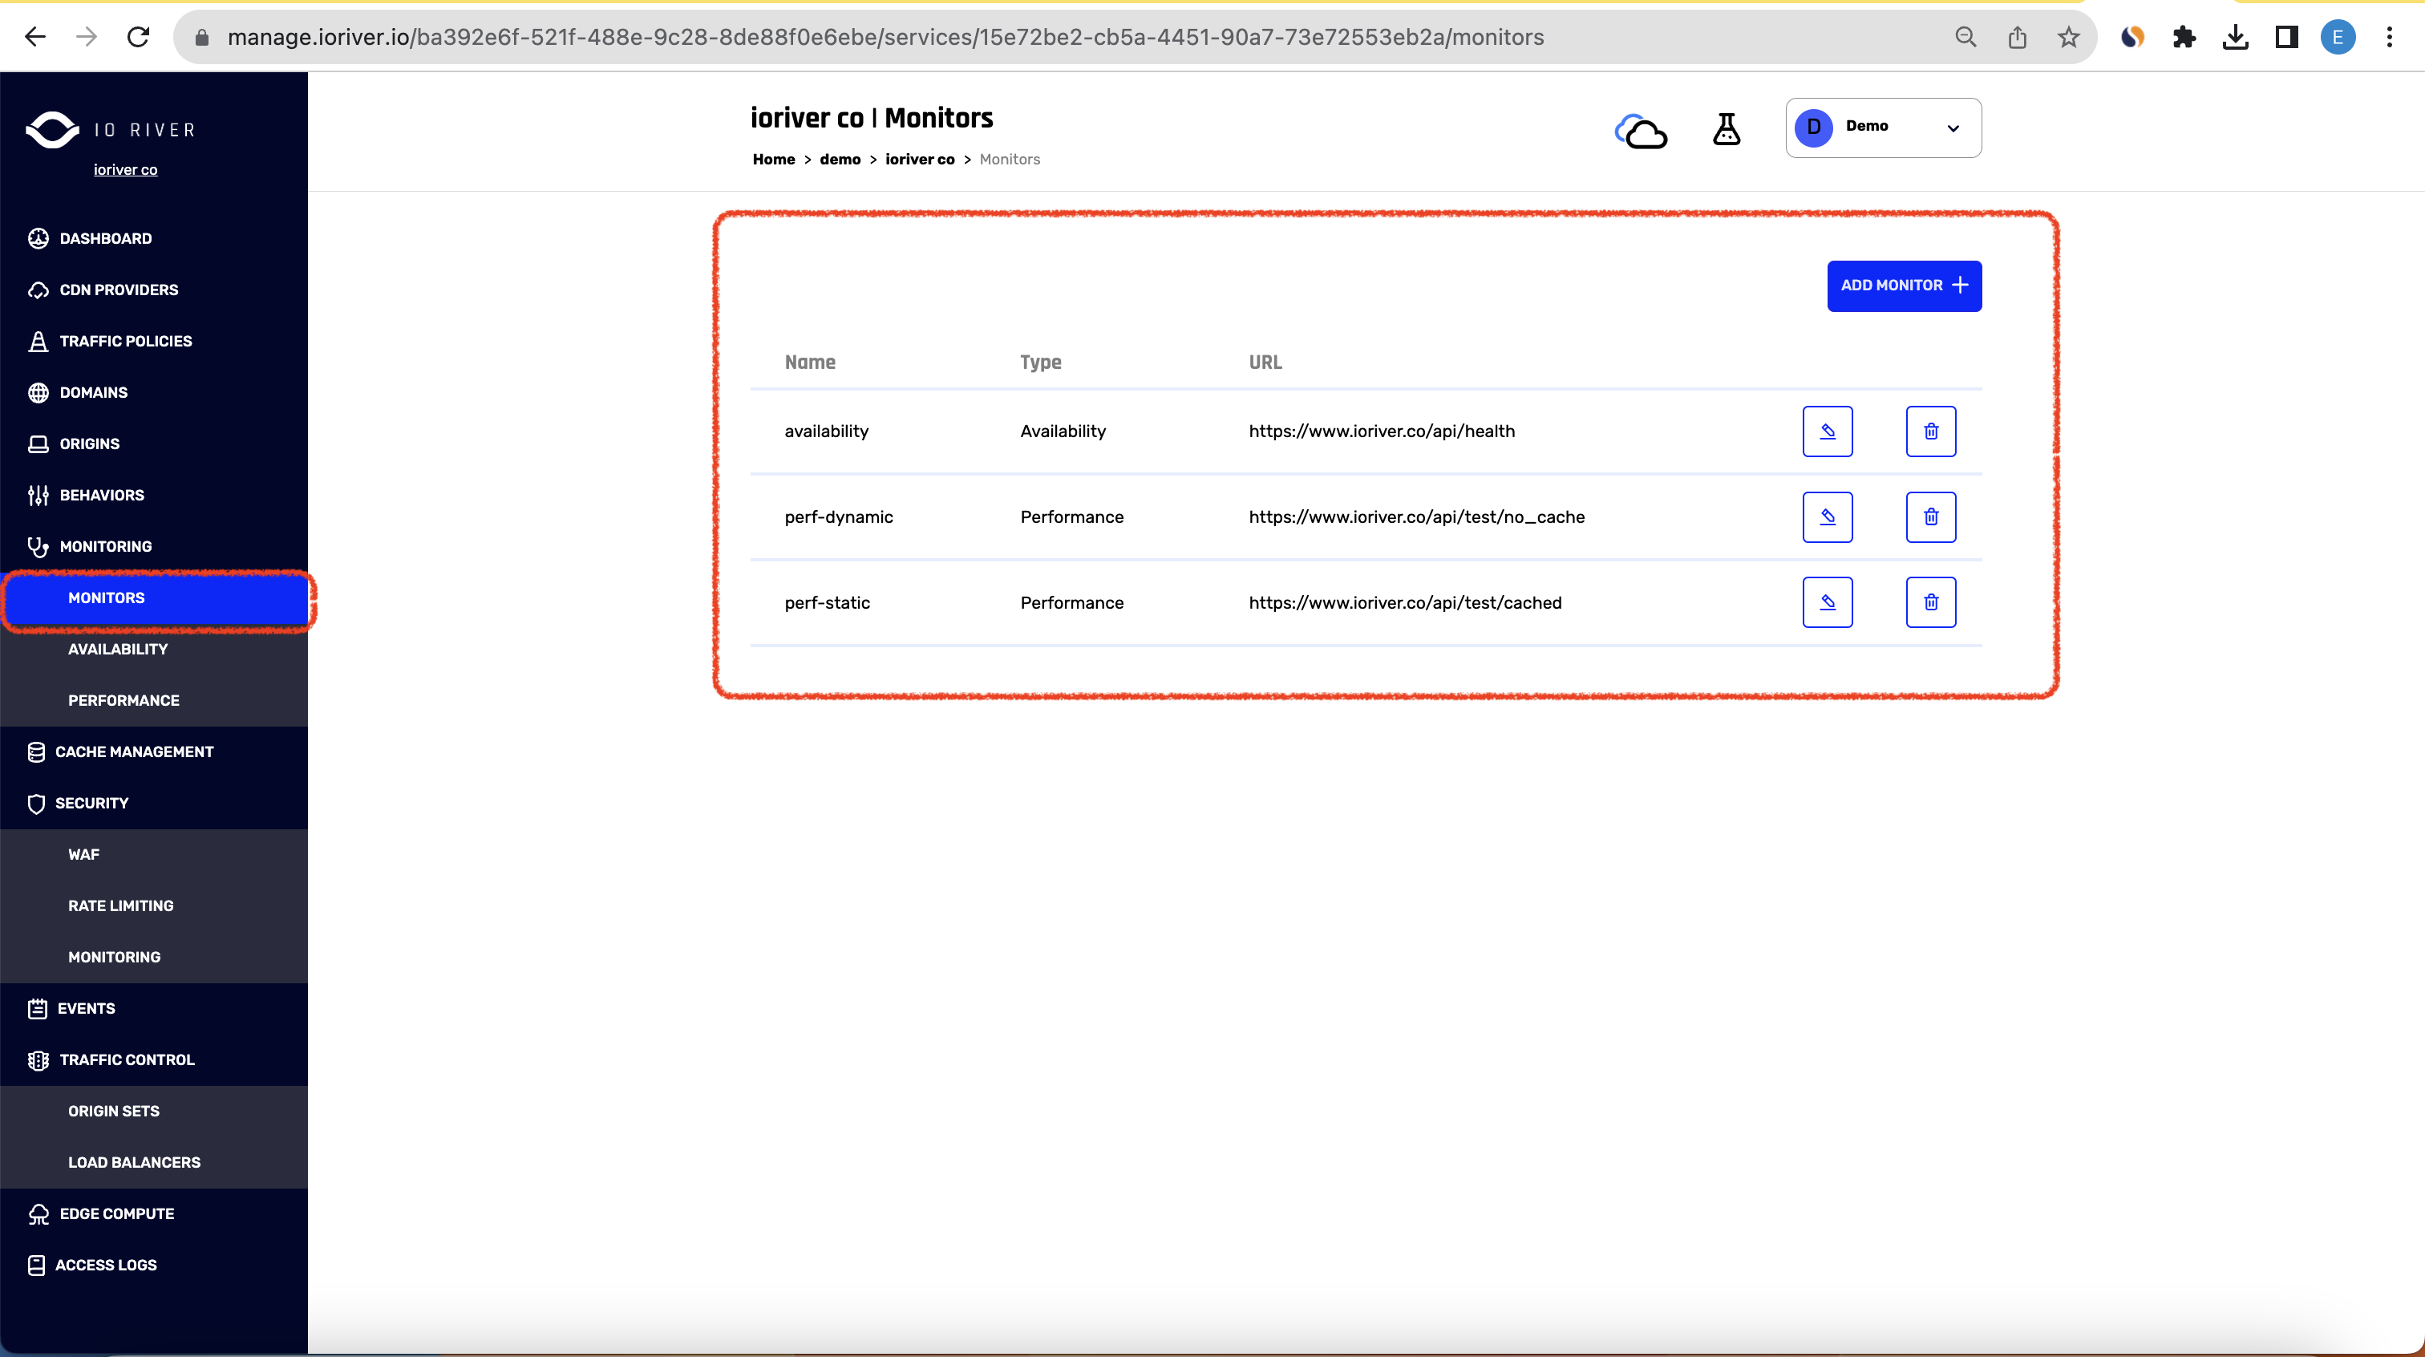Click the colorful extension icon in browser toolbar
The width and height of the screenshot is (2425, 1357).
(2132, 37)
